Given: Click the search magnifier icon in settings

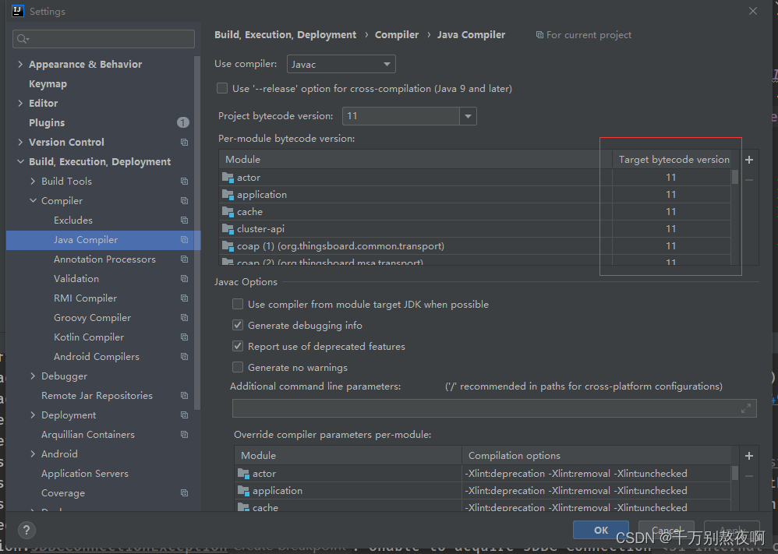Looking at the screenshot, I should click(x=23, y=39).
